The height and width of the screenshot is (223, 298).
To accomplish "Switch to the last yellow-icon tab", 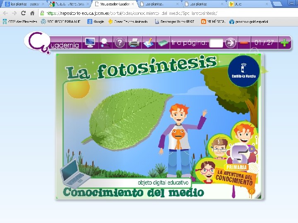I will pos(249,4).
